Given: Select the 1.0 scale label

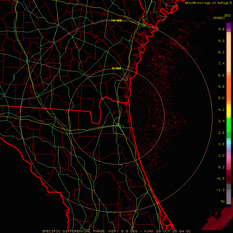Looking at the screenshot, I should (221, 156).
